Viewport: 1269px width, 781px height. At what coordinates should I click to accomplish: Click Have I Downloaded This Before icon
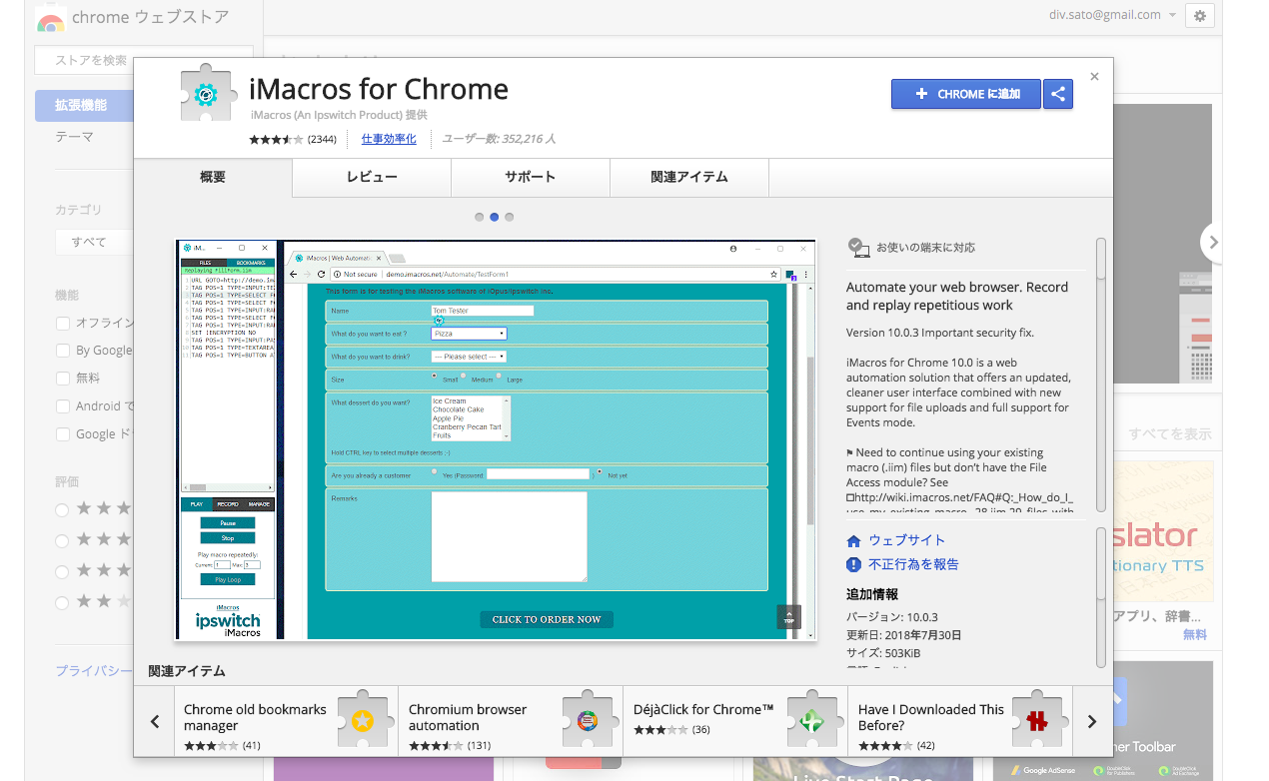[x=1037, y=720]
